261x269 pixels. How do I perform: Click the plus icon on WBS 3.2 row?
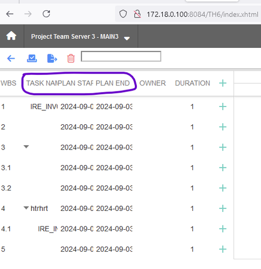(x=223, y=188)
